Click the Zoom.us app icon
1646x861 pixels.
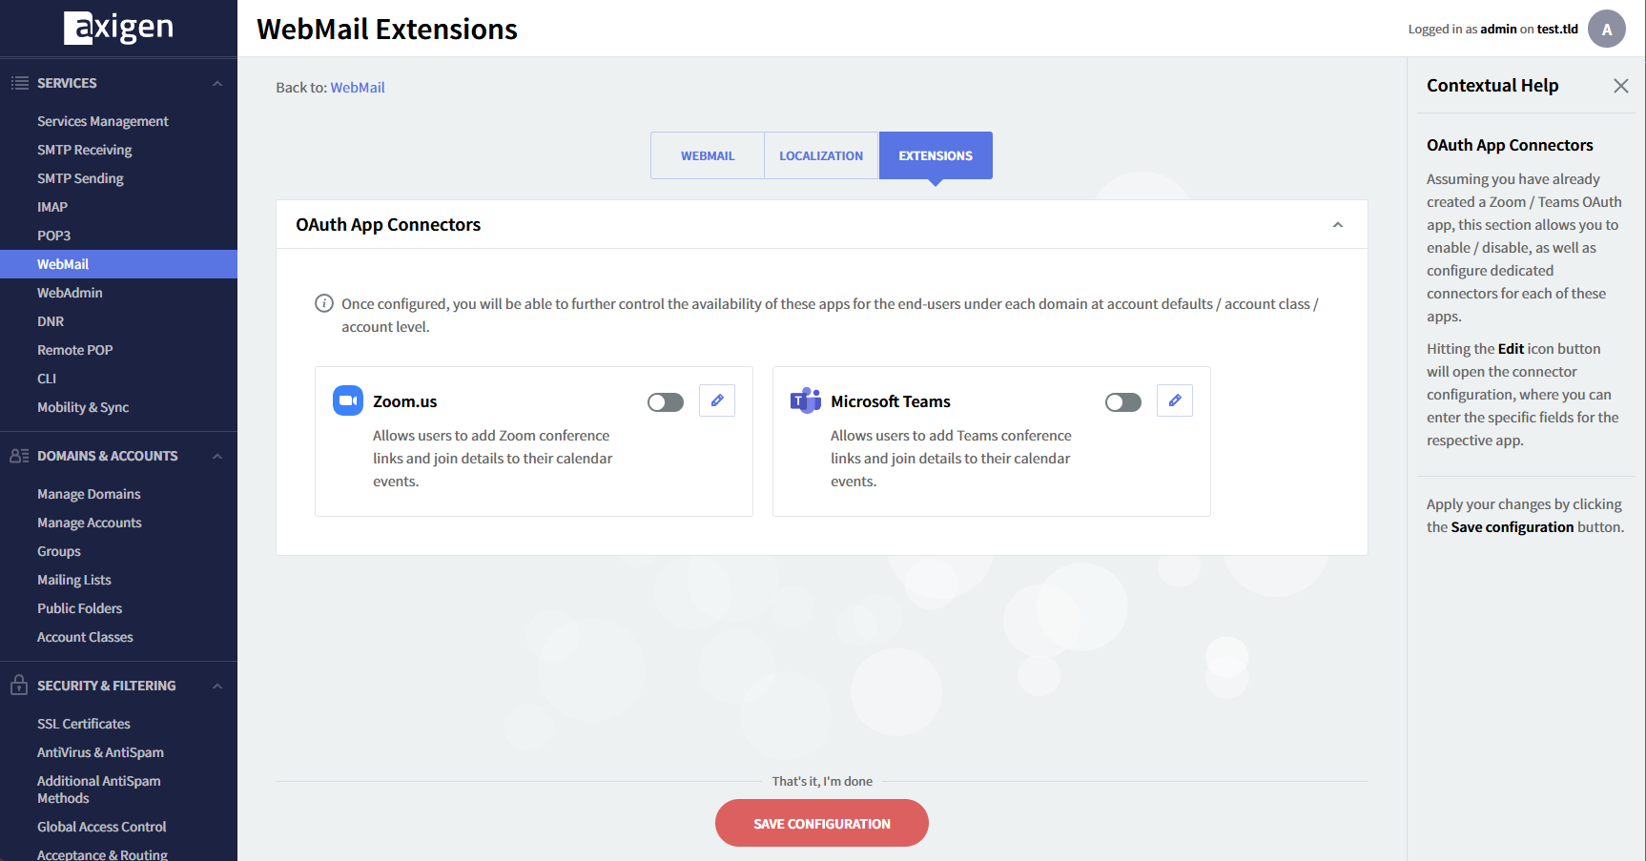click(348, 400)
